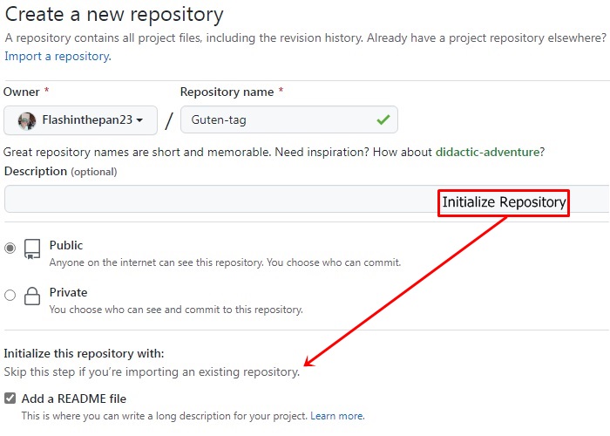Click the Private label text
Screen dimensions: 610x436
coord(69,292)
